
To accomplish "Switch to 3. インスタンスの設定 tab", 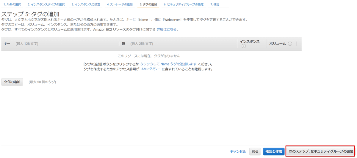I will click(86, 4).
